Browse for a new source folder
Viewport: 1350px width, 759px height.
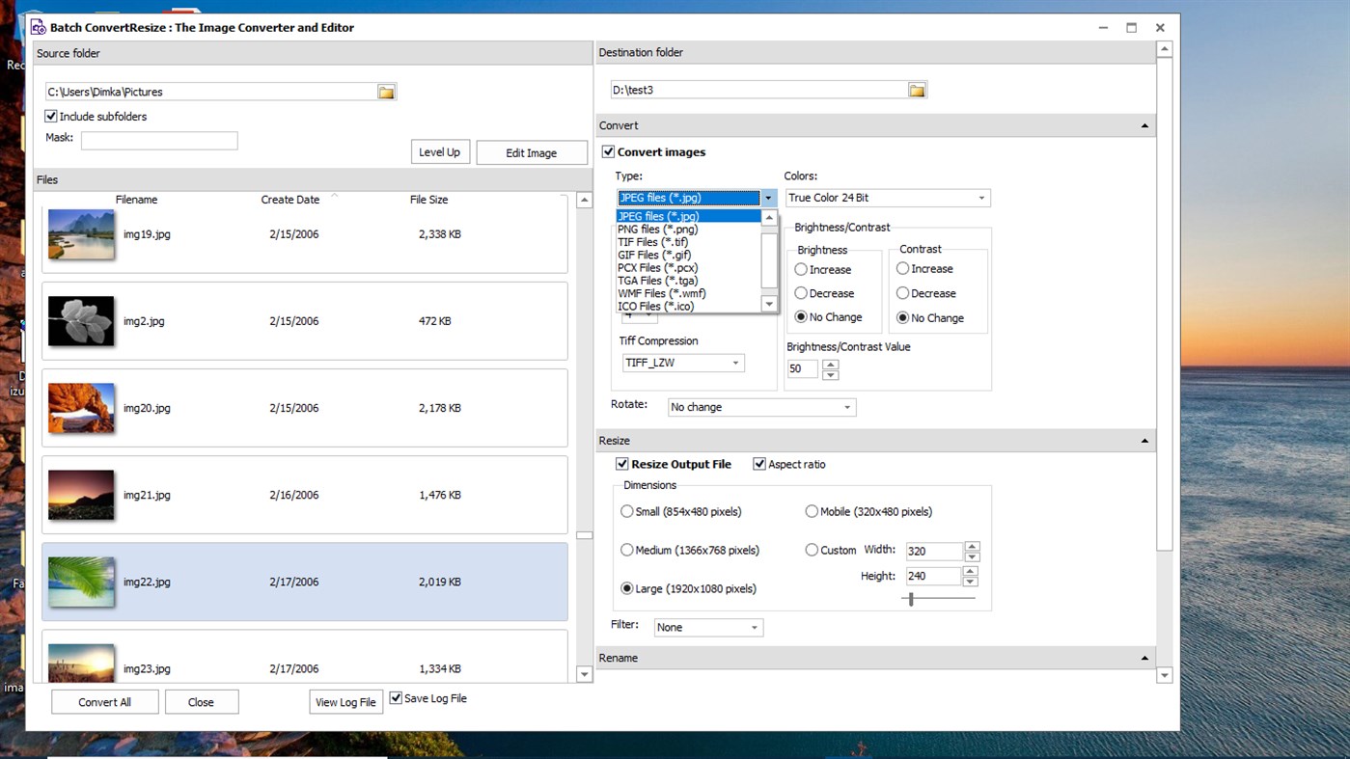coord(386,91)
